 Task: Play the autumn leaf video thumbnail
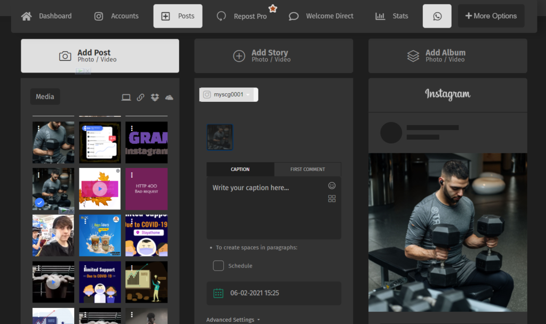click(x=100, y=189)
